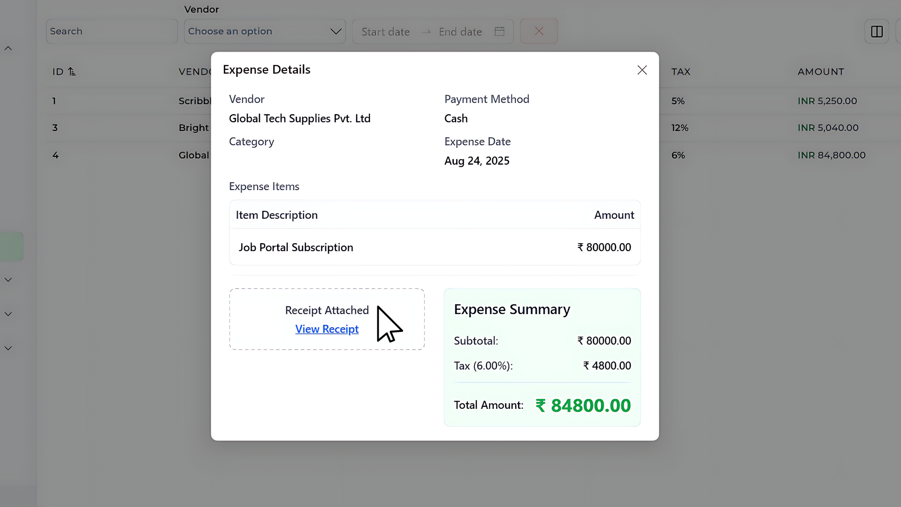Click the Job Portal Subscription item row
The height and width of the screenshot is (507, 901).
tap(435, 247)
